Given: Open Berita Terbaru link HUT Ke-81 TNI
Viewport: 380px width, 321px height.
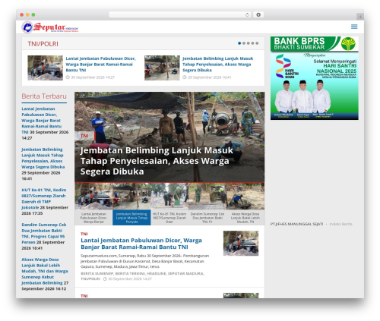Looking at the screenshot, I should tap(44, 199).
